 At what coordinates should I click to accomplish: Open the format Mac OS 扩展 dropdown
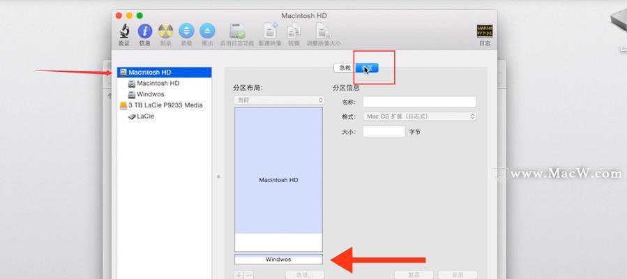[x=419, y=116]
